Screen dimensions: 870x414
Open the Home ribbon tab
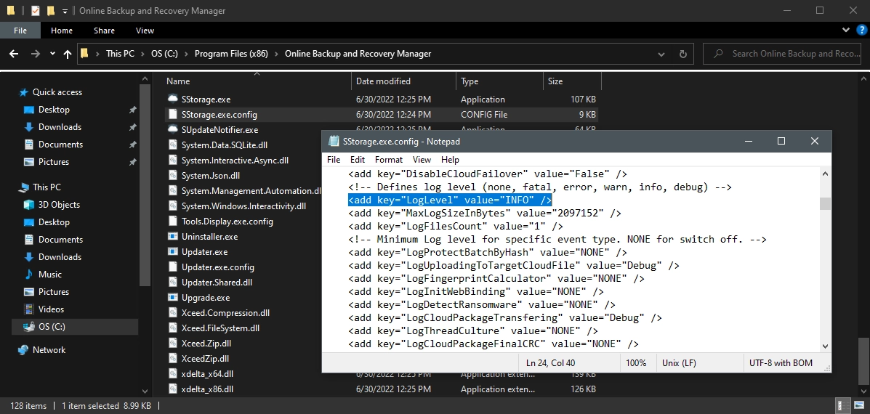coord(62,31)
